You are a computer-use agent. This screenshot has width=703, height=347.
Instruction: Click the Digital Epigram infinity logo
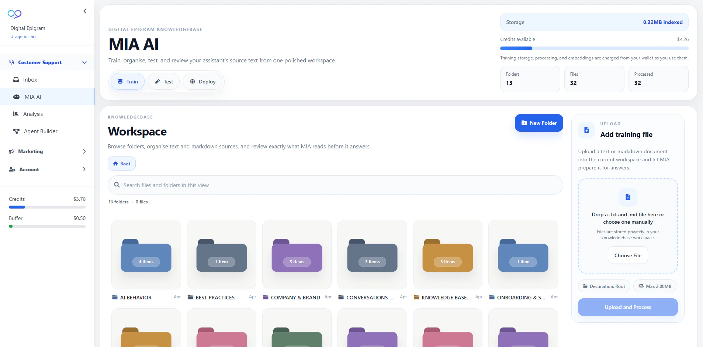pos(15,14)
